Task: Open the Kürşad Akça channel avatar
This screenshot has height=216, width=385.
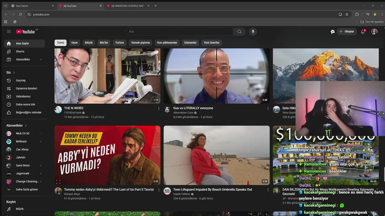Action: click(58, 191)
